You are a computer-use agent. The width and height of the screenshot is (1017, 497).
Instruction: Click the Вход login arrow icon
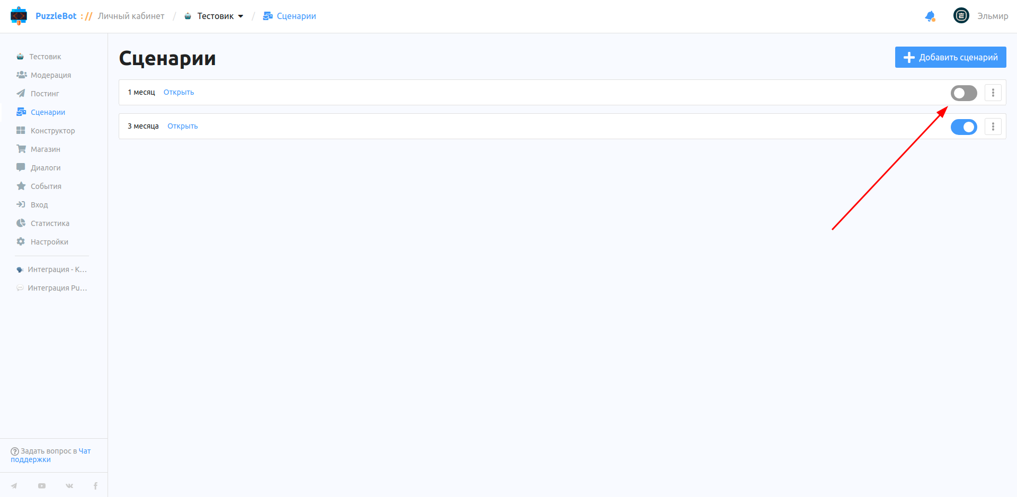pos(21,205)
